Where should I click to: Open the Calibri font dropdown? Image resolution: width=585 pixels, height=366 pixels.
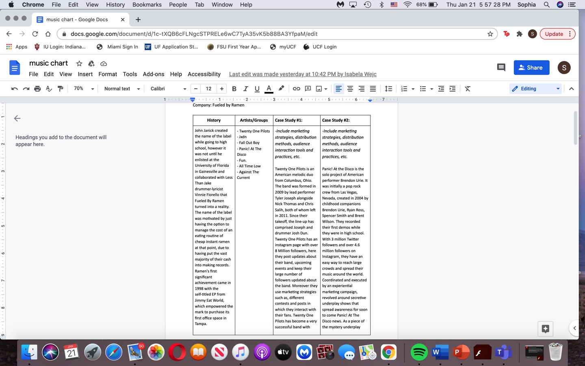coord(168,89)
